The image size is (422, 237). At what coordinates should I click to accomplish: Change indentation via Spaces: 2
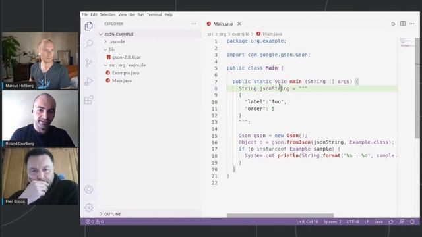point(332,222)
